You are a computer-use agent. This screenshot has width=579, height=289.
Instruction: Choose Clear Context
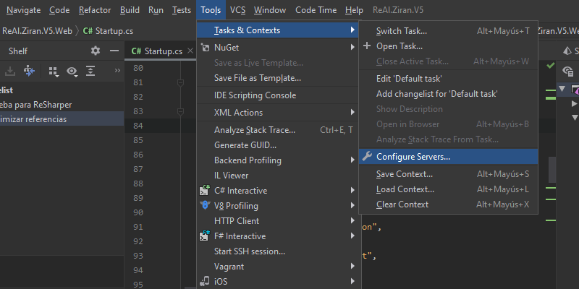[x=448, y=204]
